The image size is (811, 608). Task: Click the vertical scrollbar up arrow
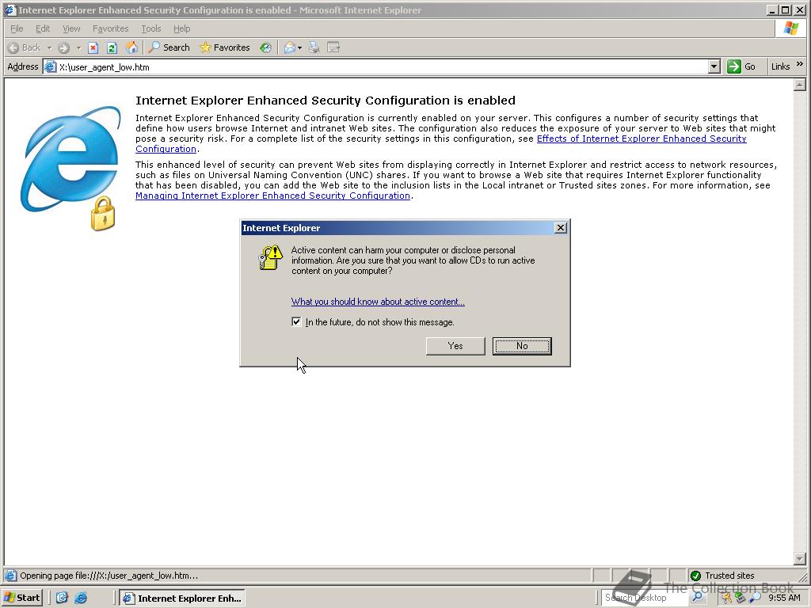click(800, 84)
